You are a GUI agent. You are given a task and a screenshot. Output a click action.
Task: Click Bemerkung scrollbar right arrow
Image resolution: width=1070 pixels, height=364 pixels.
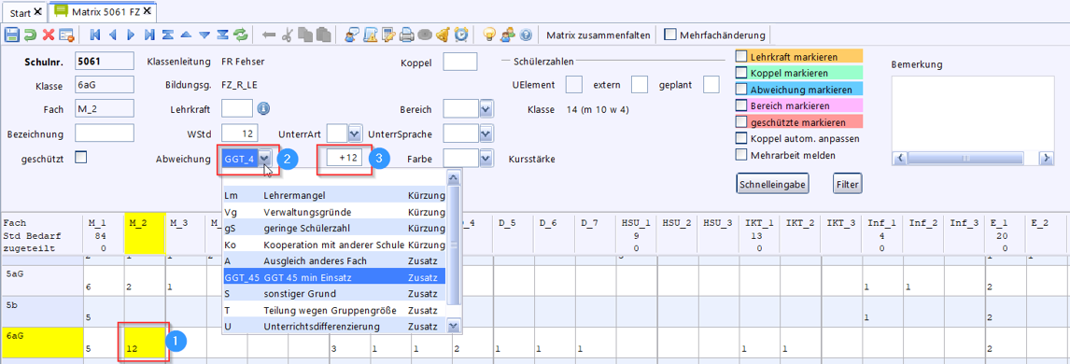[1046, 158]
